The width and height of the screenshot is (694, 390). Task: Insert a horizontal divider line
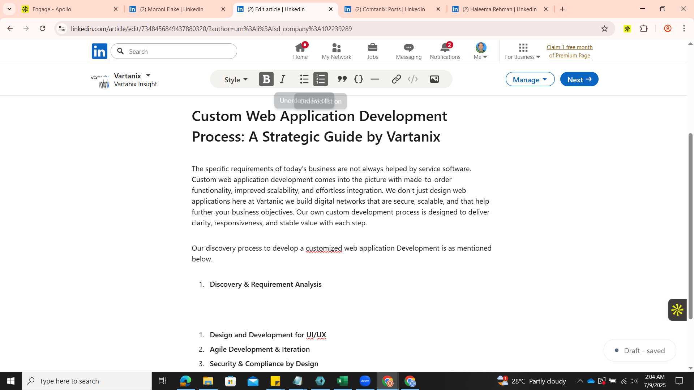[375, 79]
